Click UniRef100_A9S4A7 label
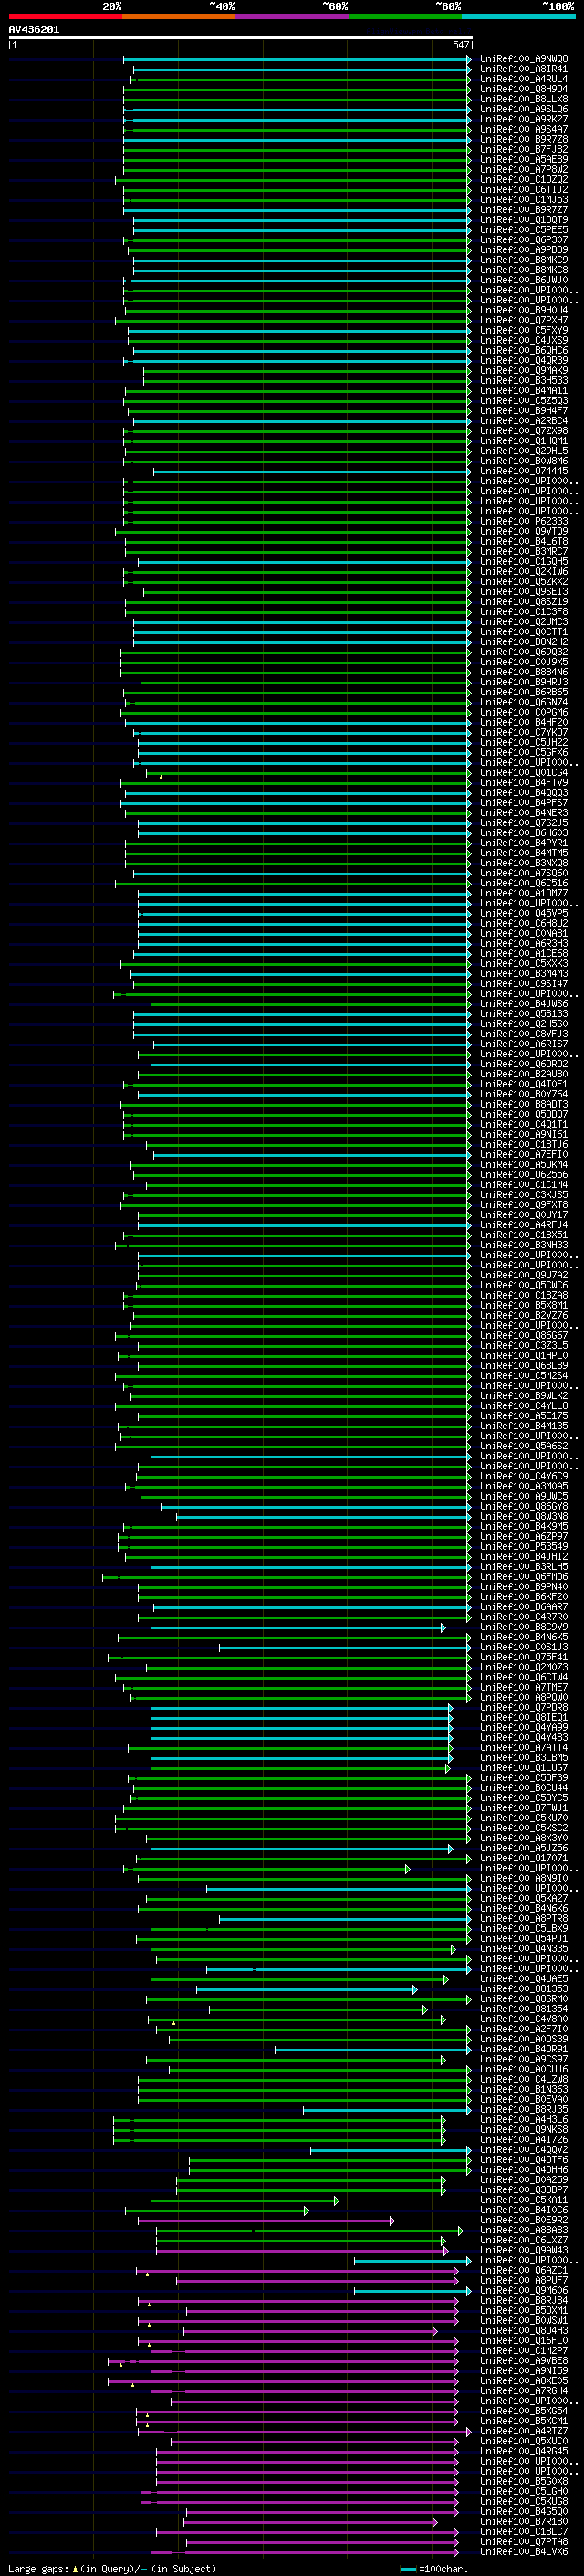Image resolution: width=584 pixels, height=2576 pixels. coord(524,129)
